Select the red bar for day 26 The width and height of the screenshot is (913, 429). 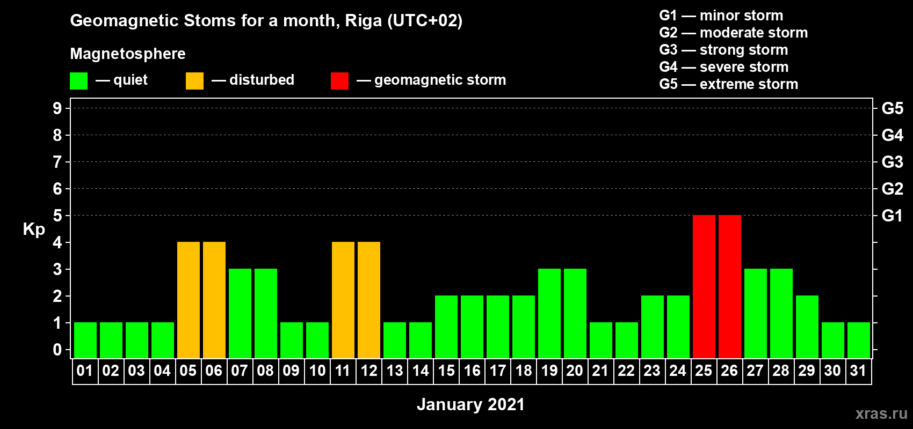730,286
